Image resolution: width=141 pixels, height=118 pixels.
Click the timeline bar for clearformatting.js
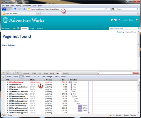tap(80, 106)
